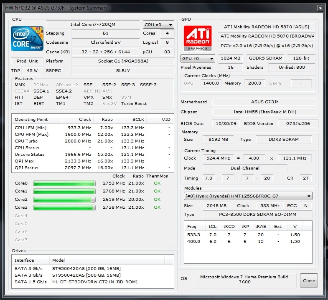The height and width of the screenshot is (300, 328).
Task: Click the VID column header
Action: click(160, 119)
